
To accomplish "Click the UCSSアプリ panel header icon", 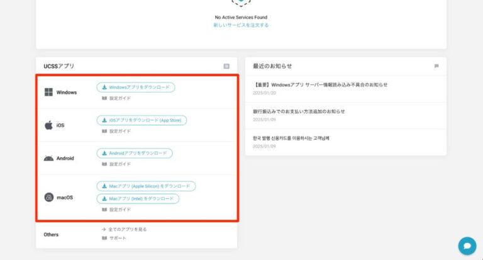I will 226,66.
